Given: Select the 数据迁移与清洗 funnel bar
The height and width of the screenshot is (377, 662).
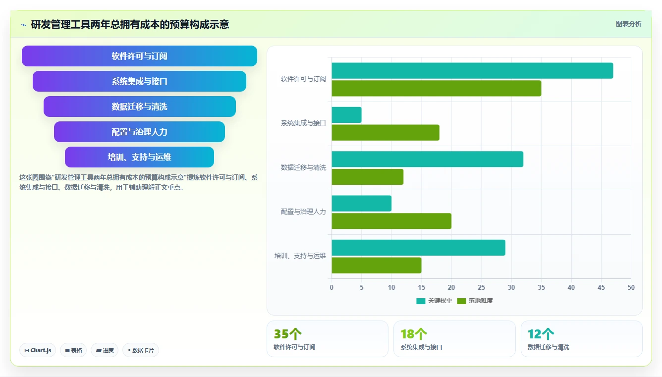Looking at the screenshot, I should (x=139, y=107).
